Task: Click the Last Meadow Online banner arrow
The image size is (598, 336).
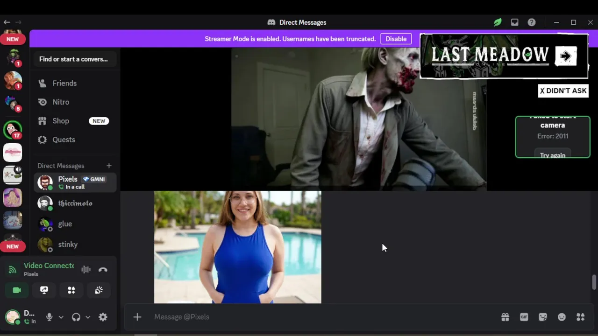Action: pyautogui.click(x=566, y=56)
